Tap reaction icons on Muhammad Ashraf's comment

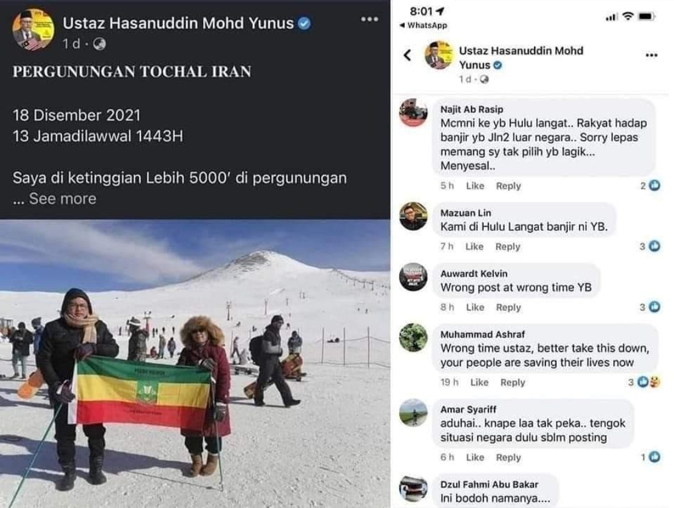pyautogui.click(x=648, y=382)
